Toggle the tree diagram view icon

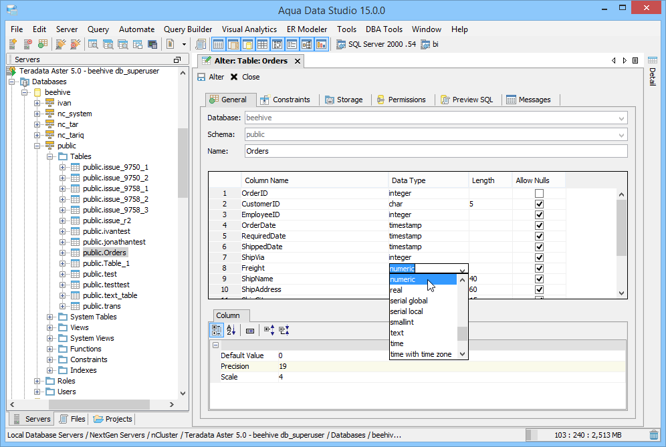click(x=307, y=43)
